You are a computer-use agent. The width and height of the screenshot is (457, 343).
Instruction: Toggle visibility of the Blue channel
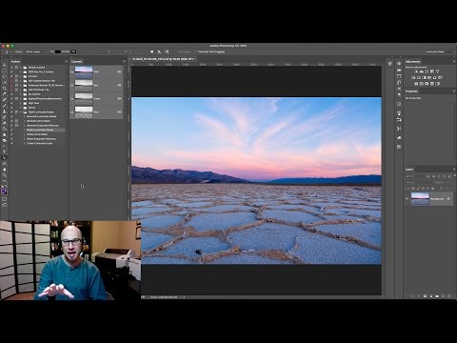[x=72, y=111]
